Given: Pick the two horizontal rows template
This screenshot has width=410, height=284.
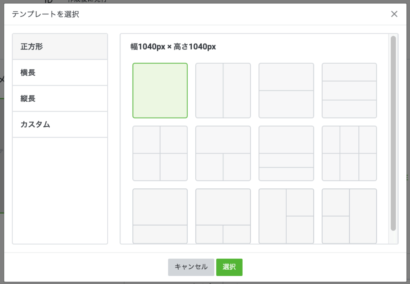Looking at the screenshot, I should click(286, 90).
